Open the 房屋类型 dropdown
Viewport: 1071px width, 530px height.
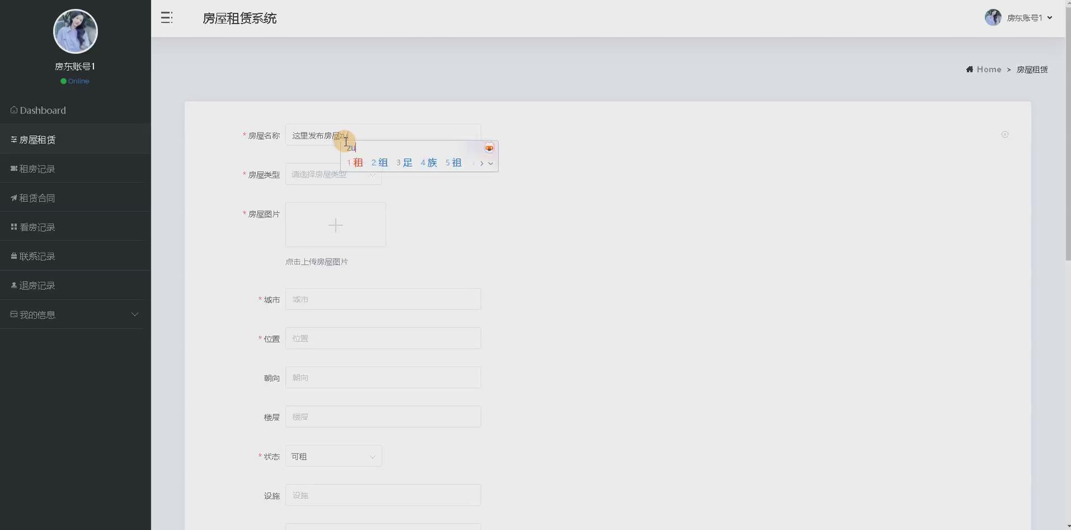pos(333,174)
